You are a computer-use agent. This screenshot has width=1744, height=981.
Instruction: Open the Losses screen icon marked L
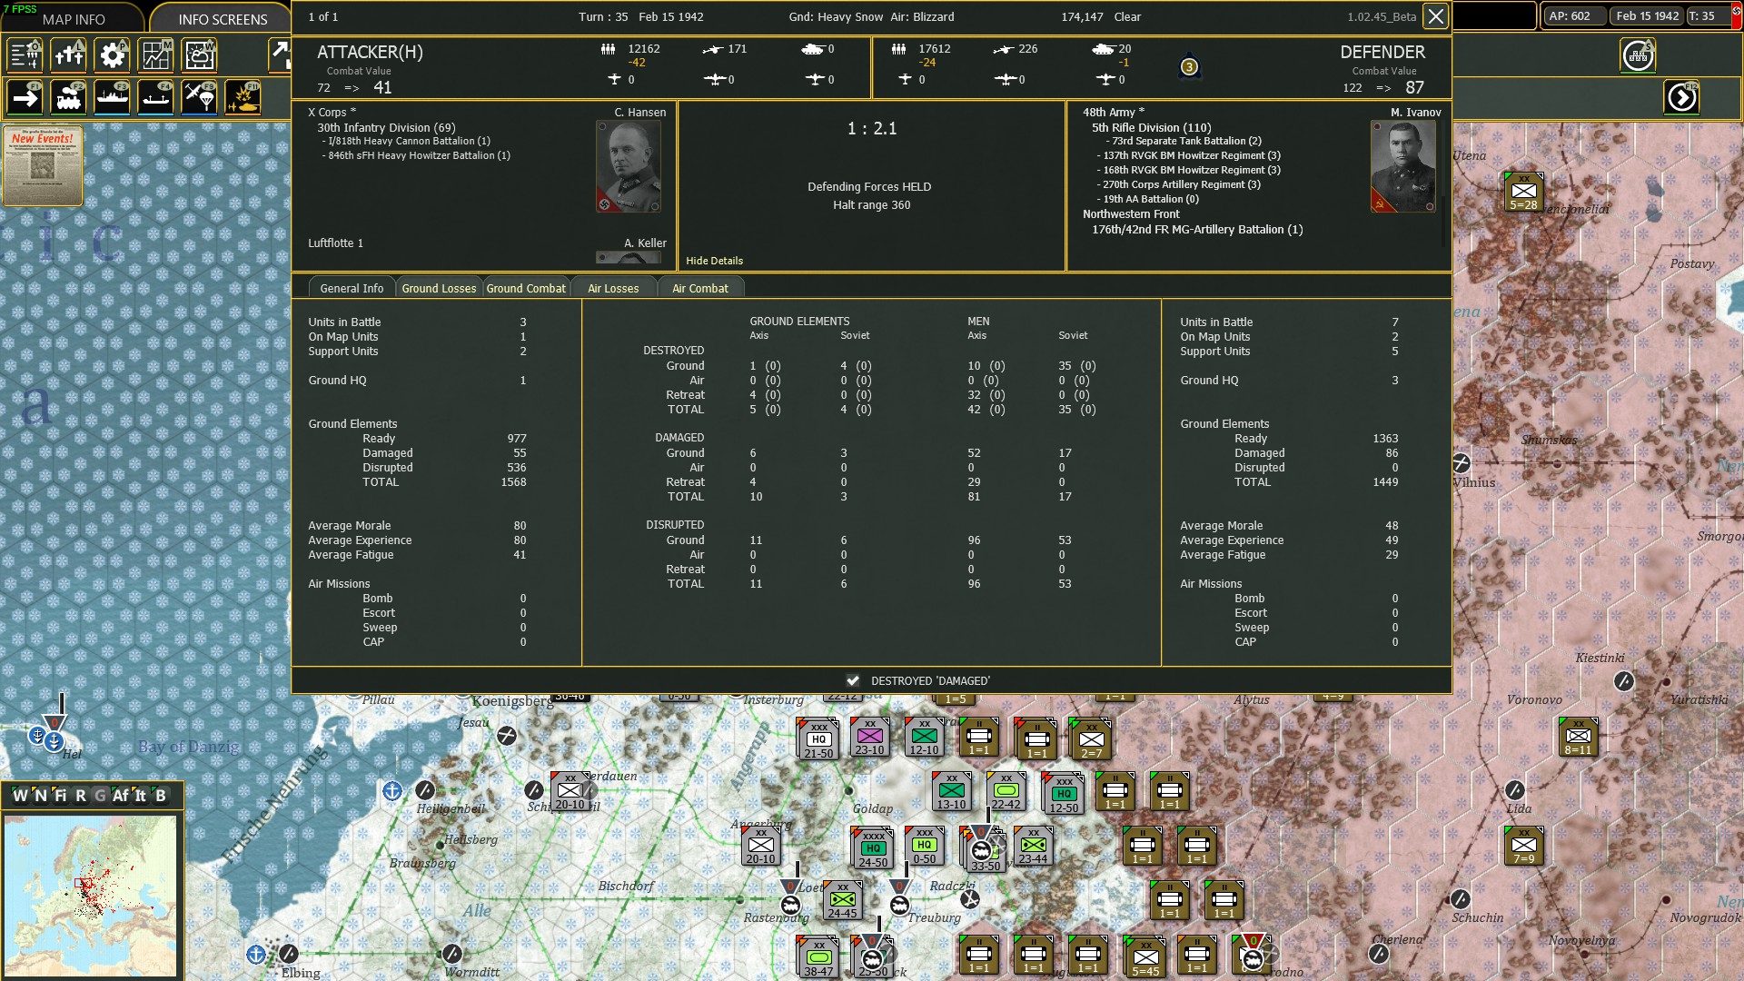[69, 55]
